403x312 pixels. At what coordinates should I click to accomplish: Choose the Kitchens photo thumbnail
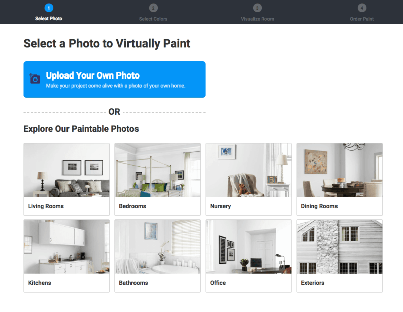[x=66, y=247]
